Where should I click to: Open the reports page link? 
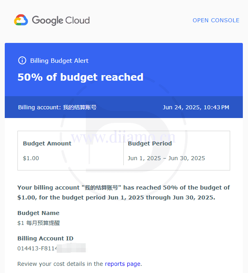(123, 264)
